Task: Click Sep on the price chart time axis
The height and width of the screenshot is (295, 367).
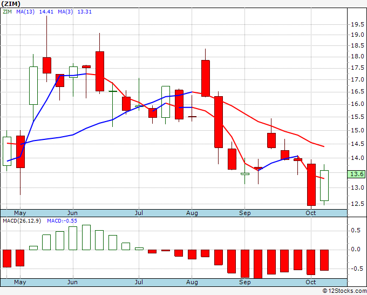Action: (x=245, y=213)
